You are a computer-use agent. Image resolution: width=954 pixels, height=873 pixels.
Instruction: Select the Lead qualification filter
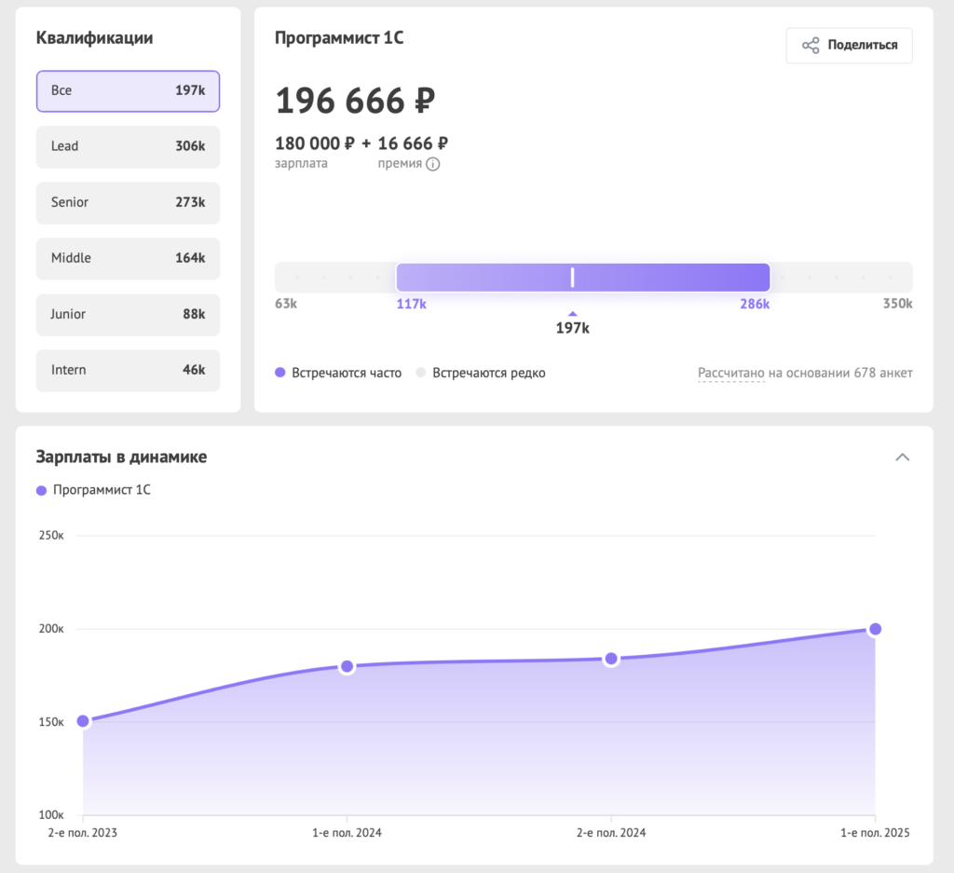128,146
